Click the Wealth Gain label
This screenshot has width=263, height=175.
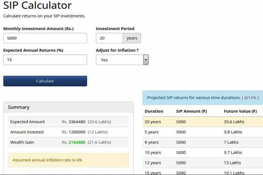tap(22, 142)
